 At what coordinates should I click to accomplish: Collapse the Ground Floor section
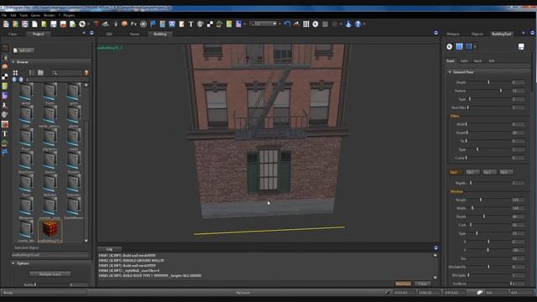click(x=450, y=72)
